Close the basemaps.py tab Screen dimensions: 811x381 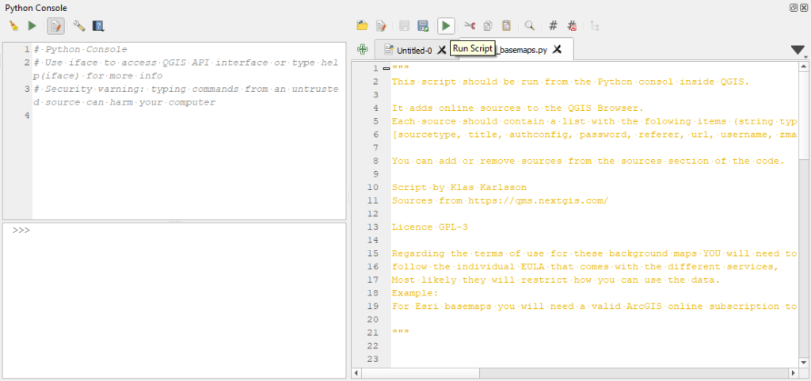tap(558, 49)
